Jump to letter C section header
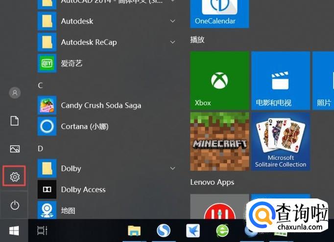 point(40,85)
